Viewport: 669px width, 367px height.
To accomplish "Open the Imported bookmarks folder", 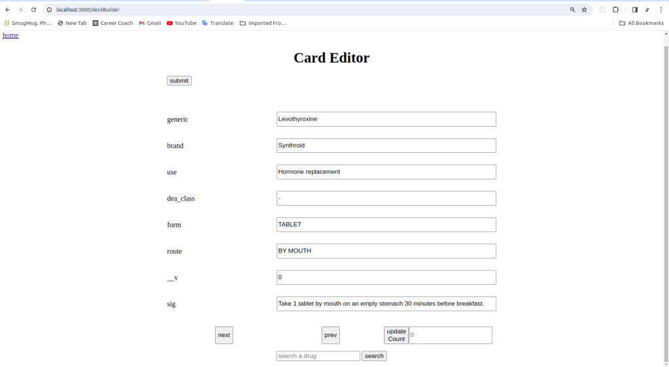I will click(x=263, y=23).
